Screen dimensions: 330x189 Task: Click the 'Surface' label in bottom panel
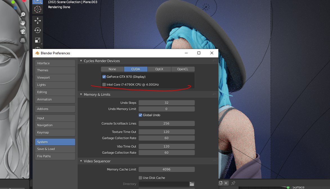point(298,187)
